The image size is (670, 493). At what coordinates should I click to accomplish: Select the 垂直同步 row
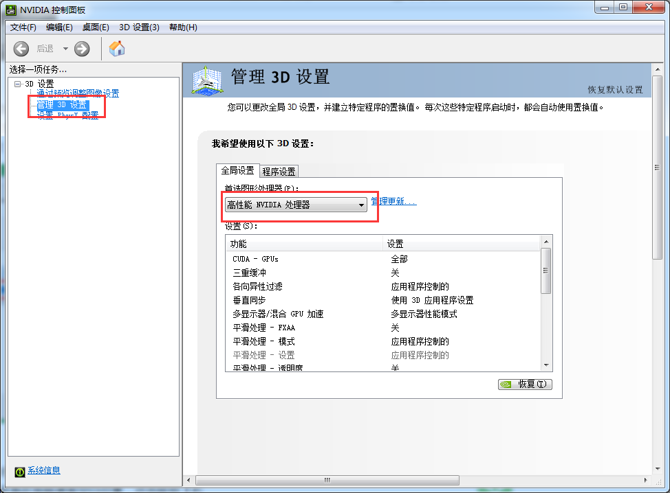point(384,300)
